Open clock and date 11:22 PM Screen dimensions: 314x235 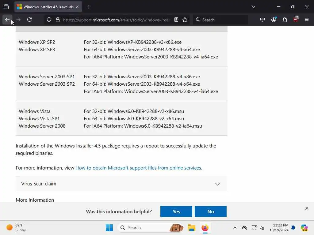(279, 228)
